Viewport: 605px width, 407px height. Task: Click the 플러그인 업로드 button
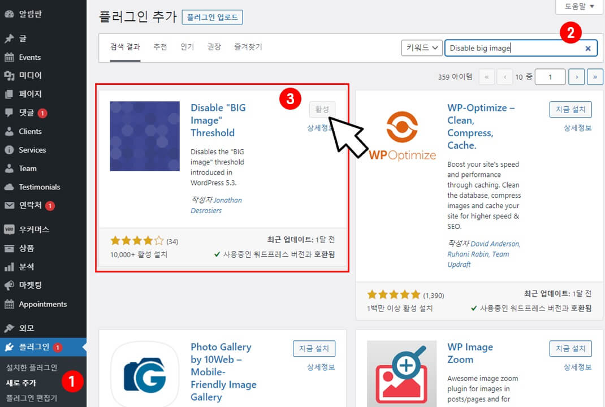click(212, 18)
